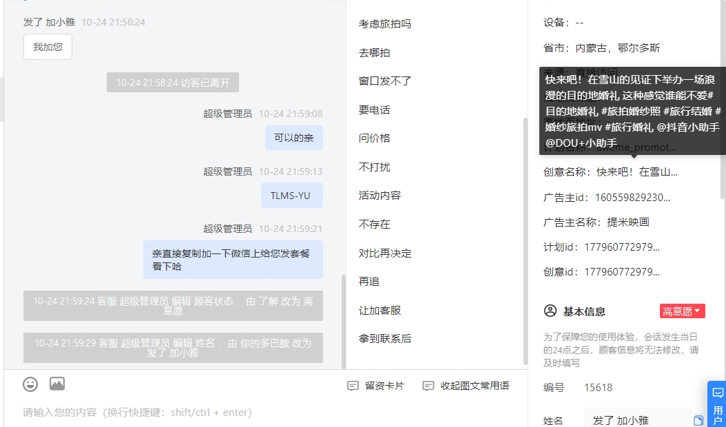Select quick reply 活动内容

point(380,196)
